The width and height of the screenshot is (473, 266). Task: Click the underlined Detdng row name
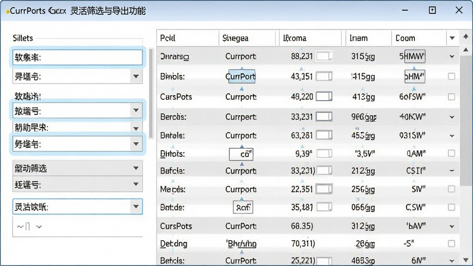click(x=174, y=243)
